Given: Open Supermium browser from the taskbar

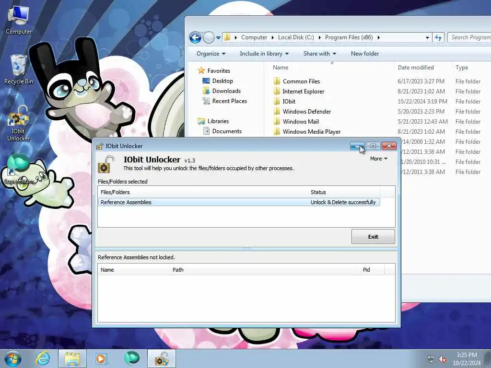Looking at the screenshot, I should pyautogui.click(x=131, y=358).
